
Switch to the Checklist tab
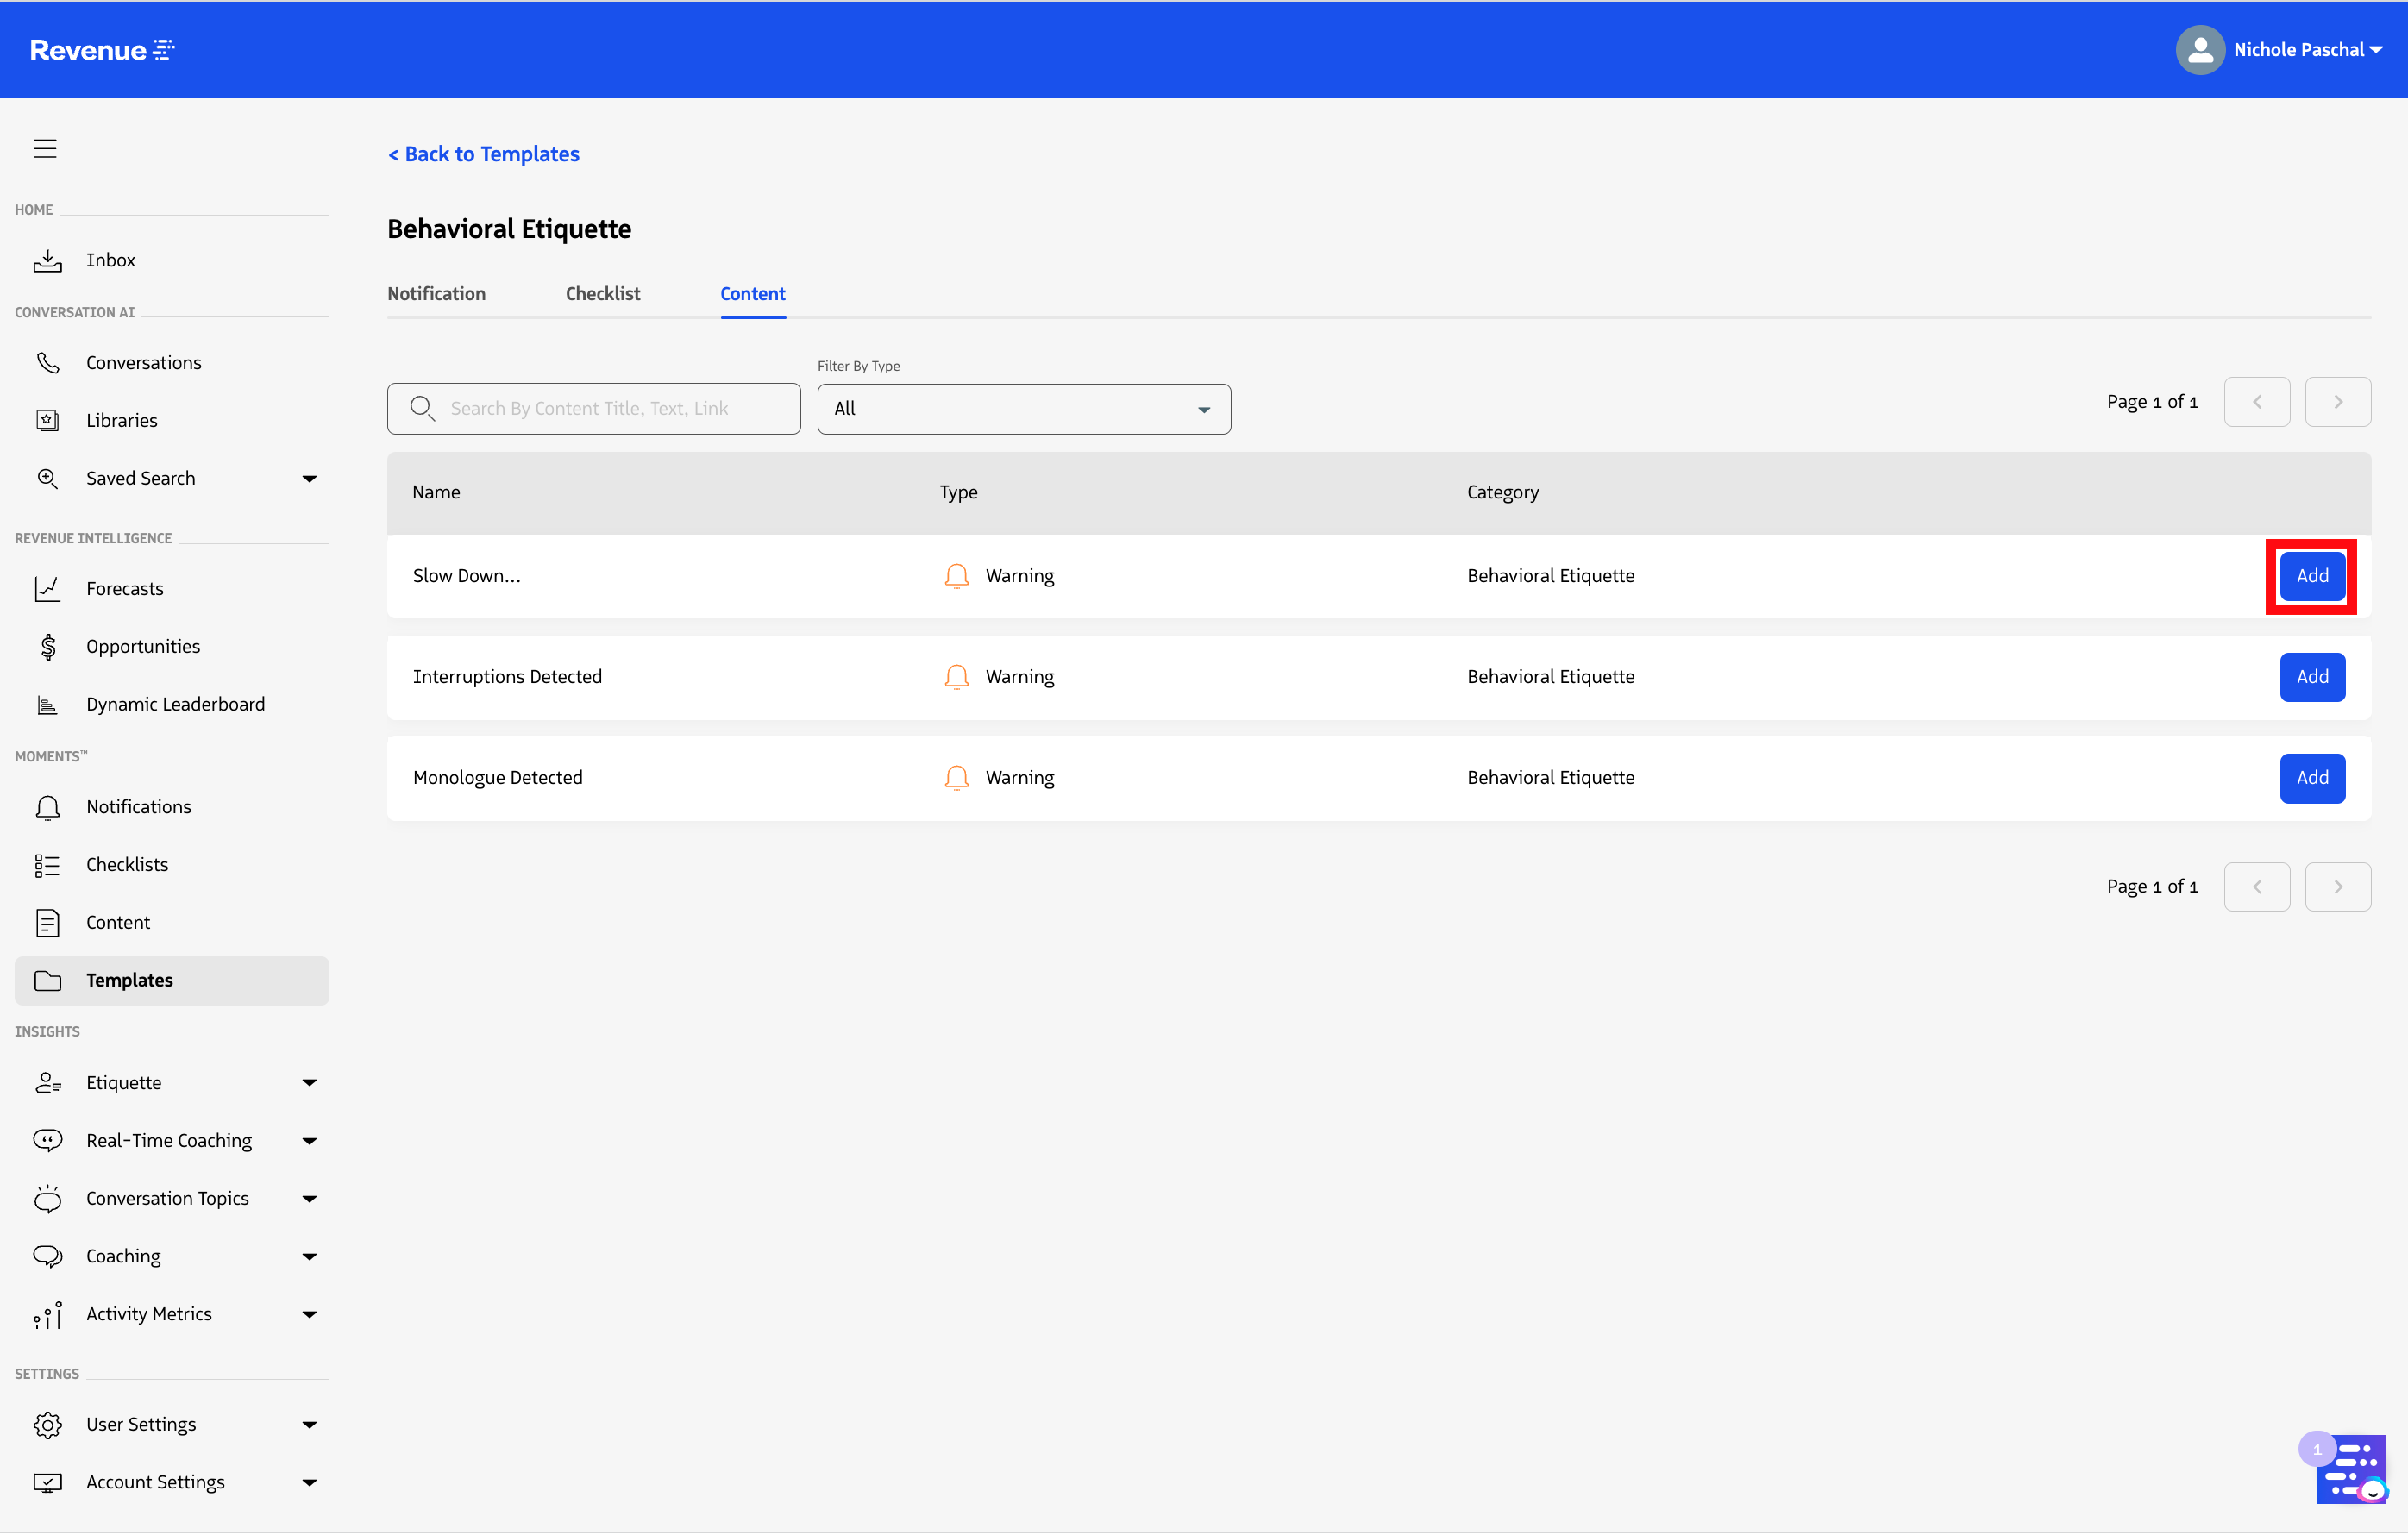[603, 294]
